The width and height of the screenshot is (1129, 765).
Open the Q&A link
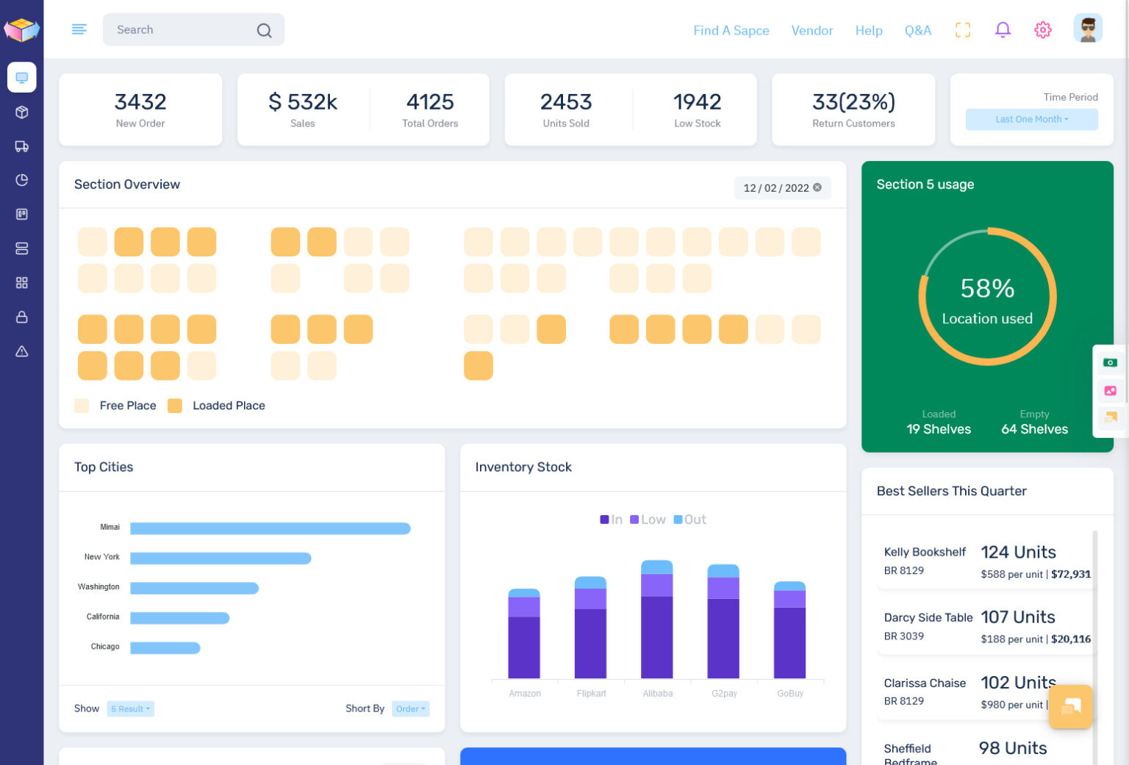coord(917,30)
